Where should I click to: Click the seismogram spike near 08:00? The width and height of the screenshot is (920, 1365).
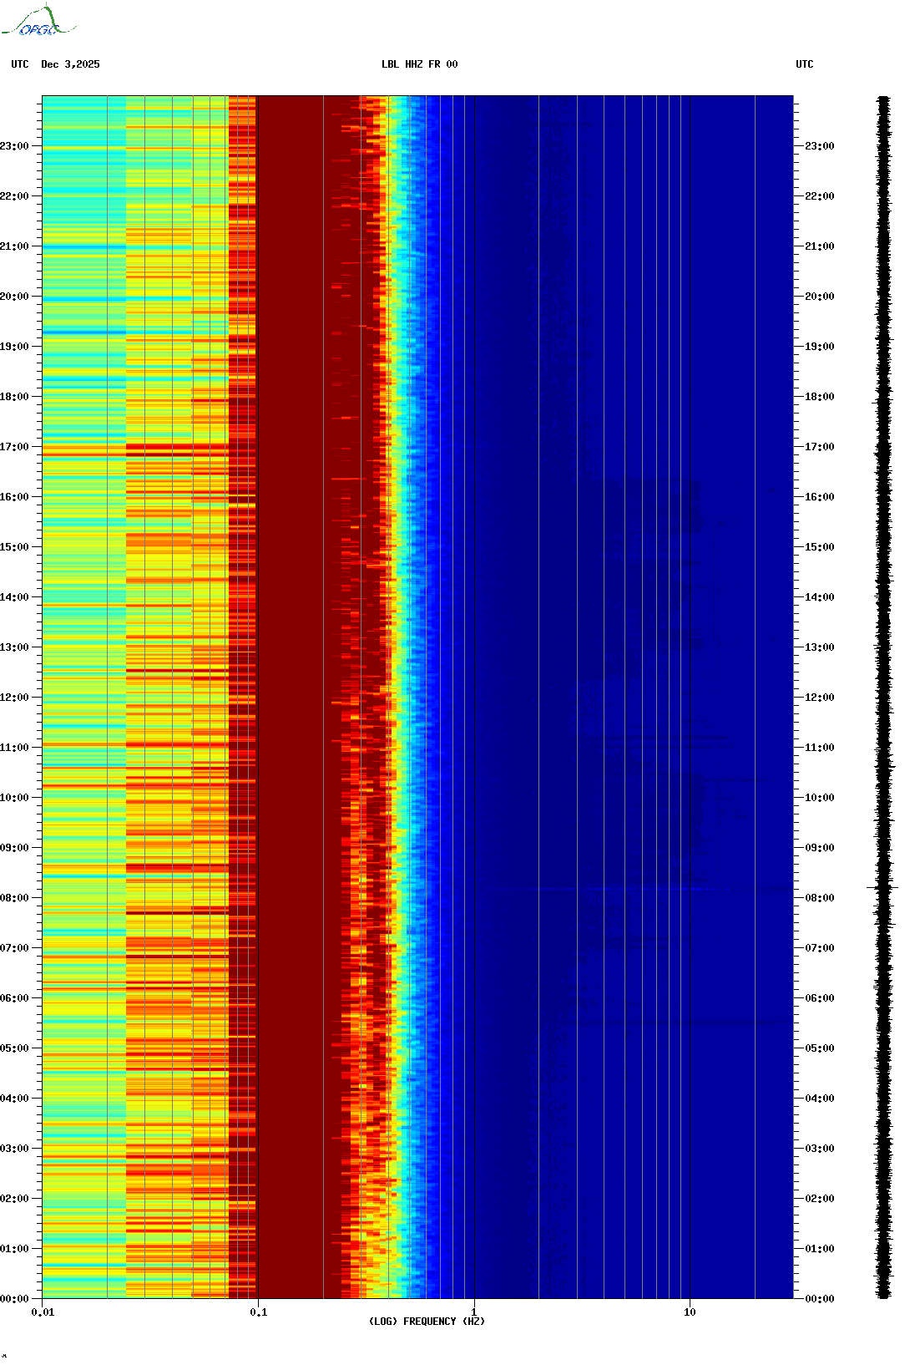[882, 887]
